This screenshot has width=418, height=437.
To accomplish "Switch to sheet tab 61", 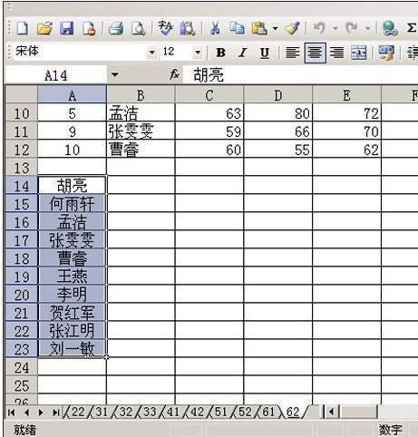I will point(268,412).
